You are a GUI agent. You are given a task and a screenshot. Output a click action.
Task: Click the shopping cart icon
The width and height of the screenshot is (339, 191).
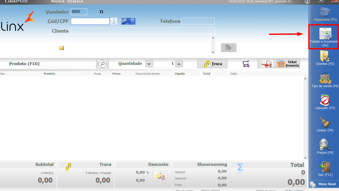pos(246,64)
